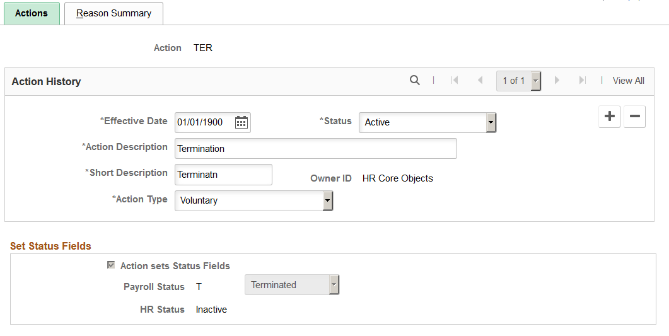
Task: Go to next row arrow icon
Action: [x=556, y=80]
